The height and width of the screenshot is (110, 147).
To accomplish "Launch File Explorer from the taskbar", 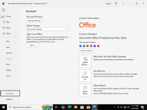I will (x=76, y=107).
